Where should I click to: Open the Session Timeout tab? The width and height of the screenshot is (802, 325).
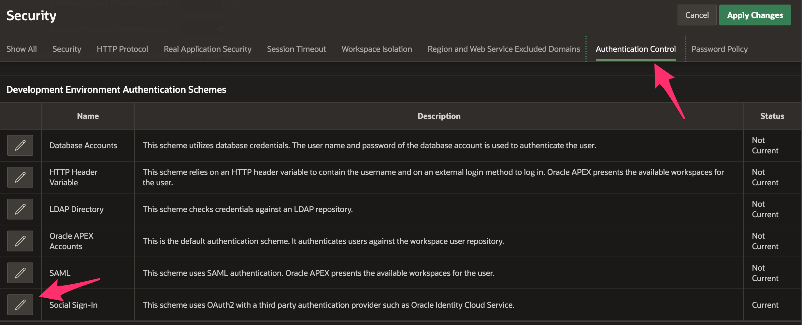(296, 49)
